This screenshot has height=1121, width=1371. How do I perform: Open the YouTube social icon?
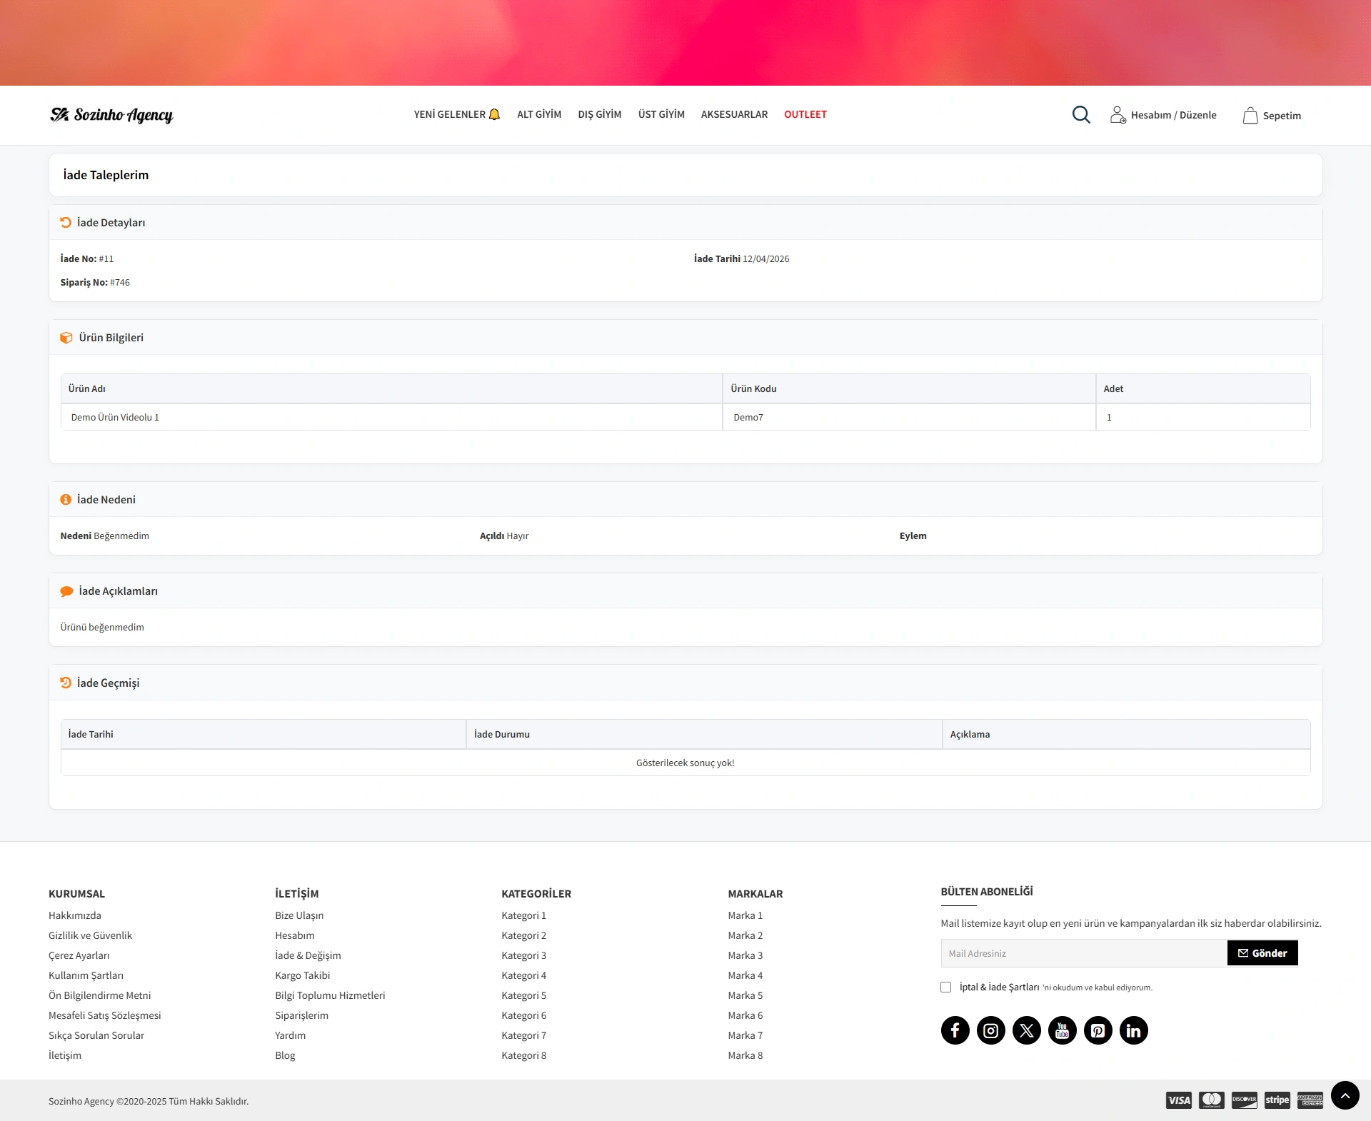[1062, 1030]
